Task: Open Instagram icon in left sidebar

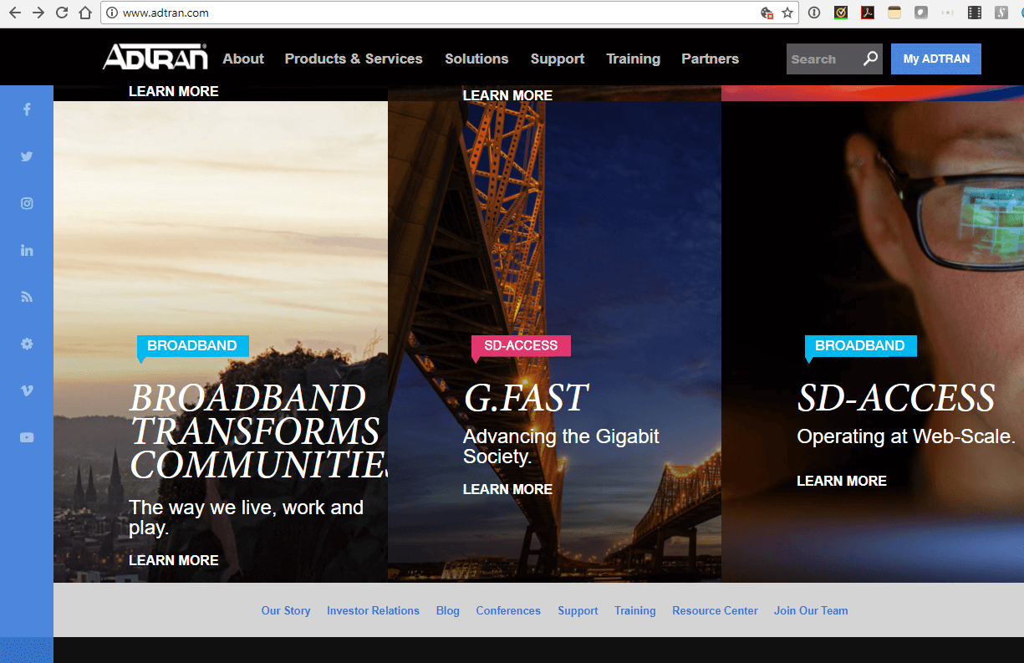Action: coord(27,203)
